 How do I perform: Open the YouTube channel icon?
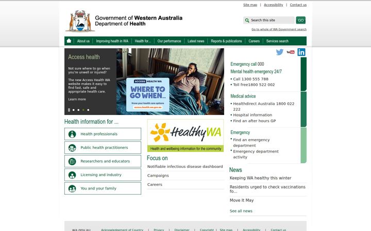pyautogui.click(x=291, y=52)
